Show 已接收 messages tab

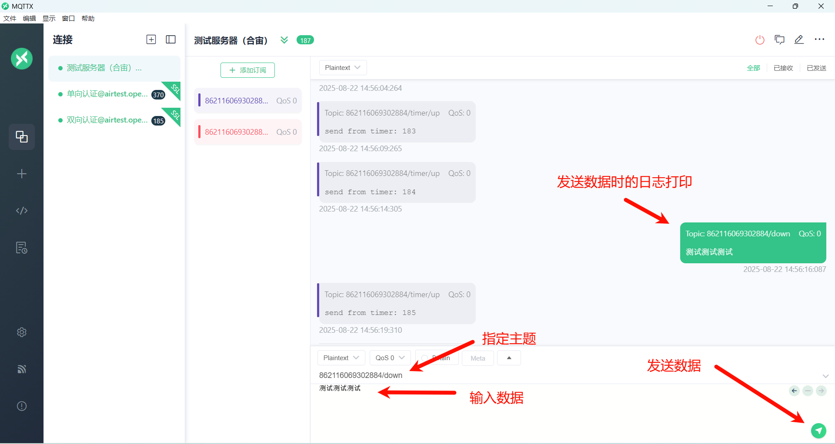783,68
